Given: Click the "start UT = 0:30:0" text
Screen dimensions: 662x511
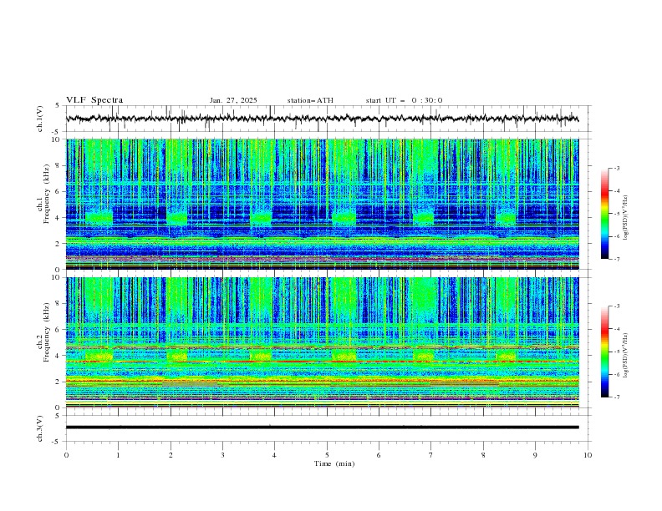Looking at the screenshot, I should click(x=404, y=100).
